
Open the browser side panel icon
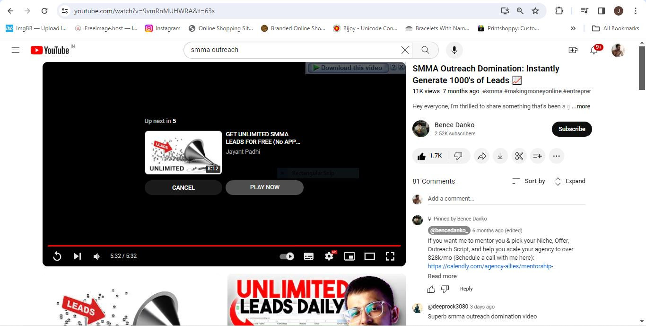(x=602, y=11)
